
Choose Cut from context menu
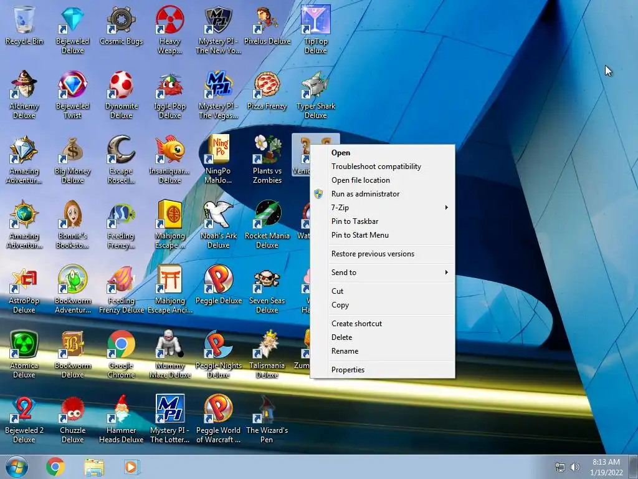[383, 291]
